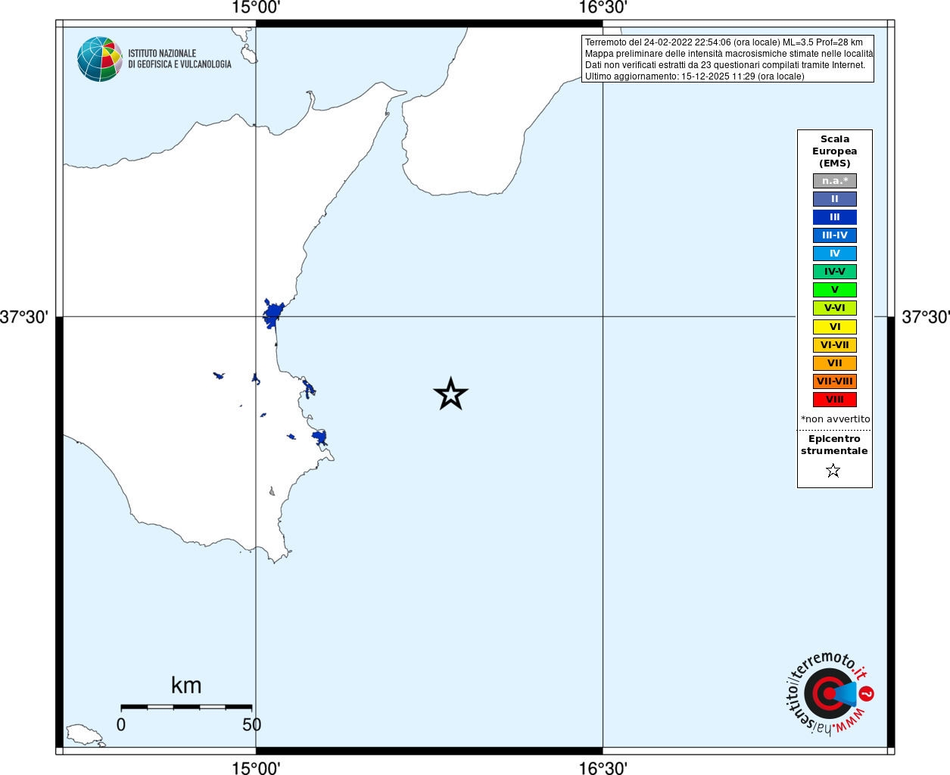950x775 pixels.
Task: Click the black and white scale bar
Action: pyautogui.click(x=186, y=707)
